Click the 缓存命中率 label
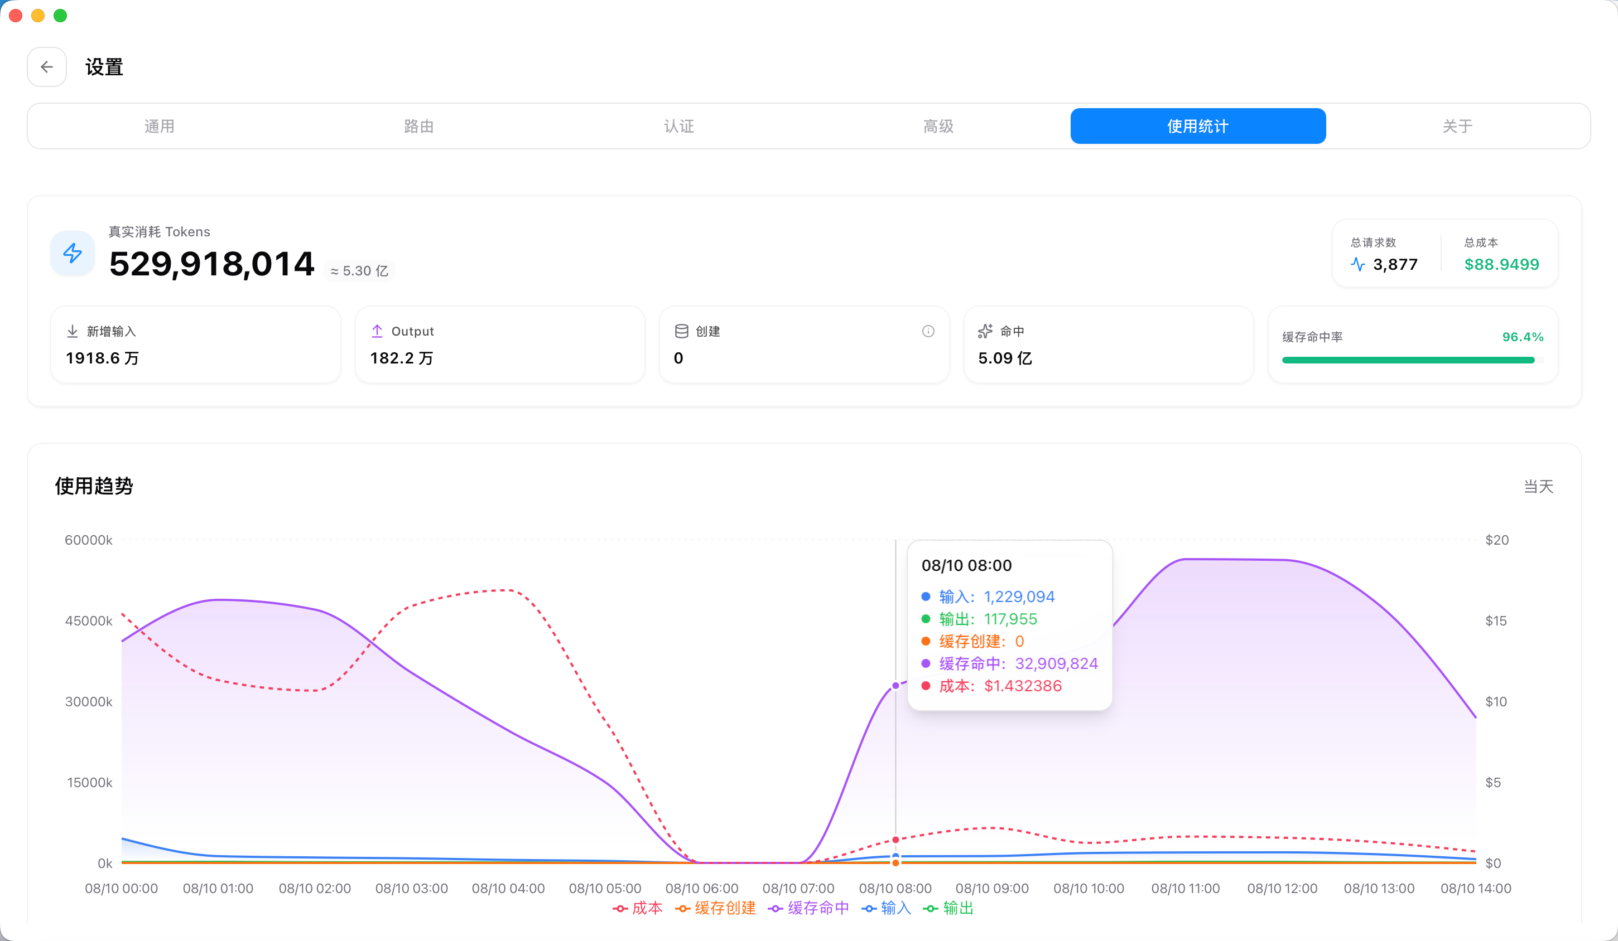 coord(1312,337)
